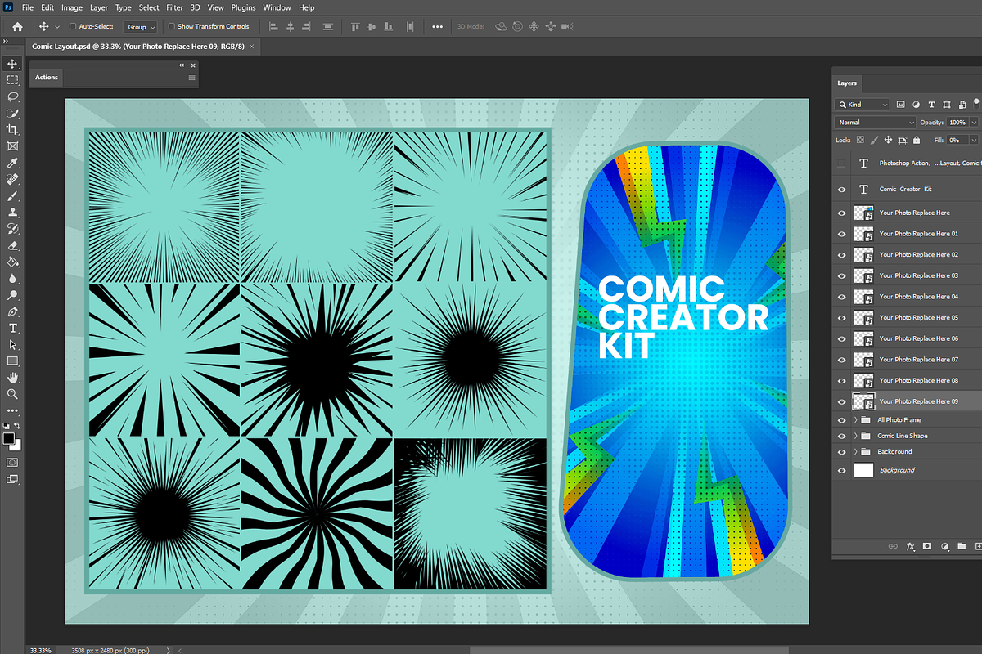Open the File menu

[28, 7]
